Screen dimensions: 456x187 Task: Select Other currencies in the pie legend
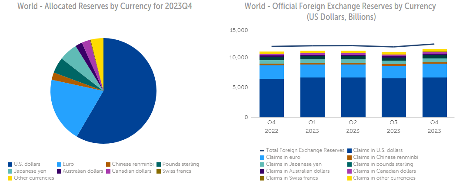click(33, 178)
